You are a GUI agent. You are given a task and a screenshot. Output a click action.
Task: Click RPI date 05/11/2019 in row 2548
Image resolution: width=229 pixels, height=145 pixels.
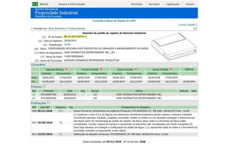pos(45,111)
